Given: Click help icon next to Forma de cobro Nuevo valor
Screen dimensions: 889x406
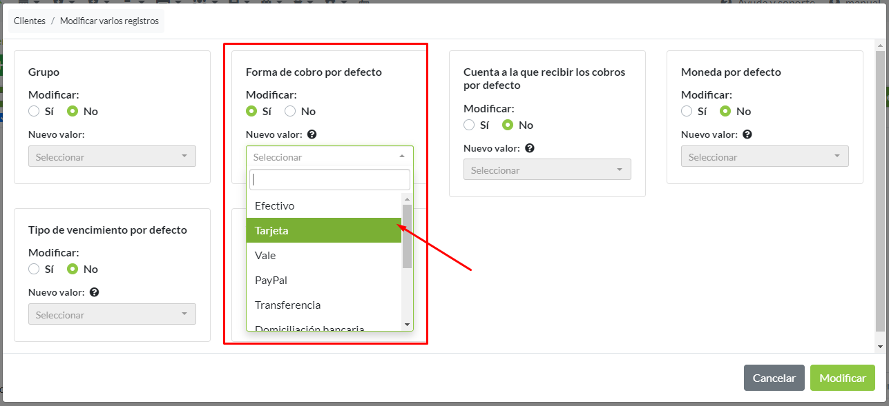Looking at the screenshot, I should 312,134.
